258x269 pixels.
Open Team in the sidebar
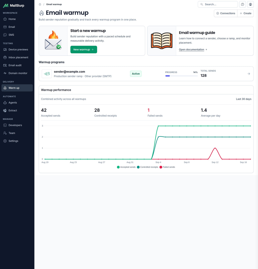[x=17, y=133]
